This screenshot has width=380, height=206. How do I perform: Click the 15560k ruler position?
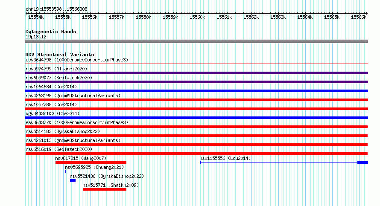[197, 17]
